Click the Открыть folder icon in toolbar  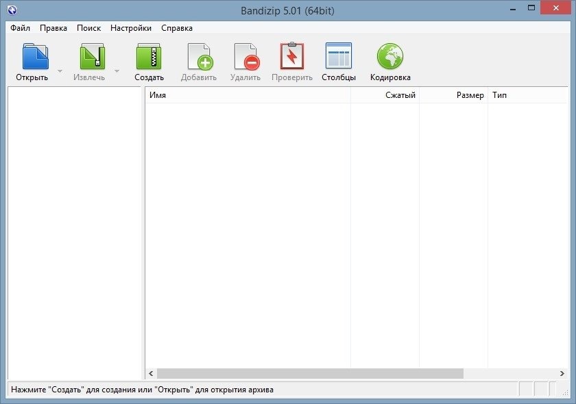coord(35,56)
